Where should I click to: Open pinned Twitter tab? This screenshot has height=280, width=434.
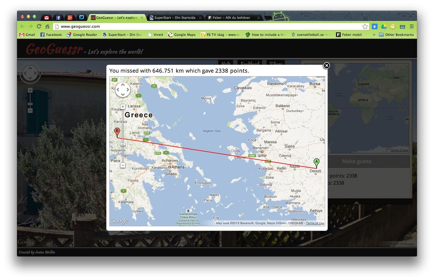pos(81,18)
